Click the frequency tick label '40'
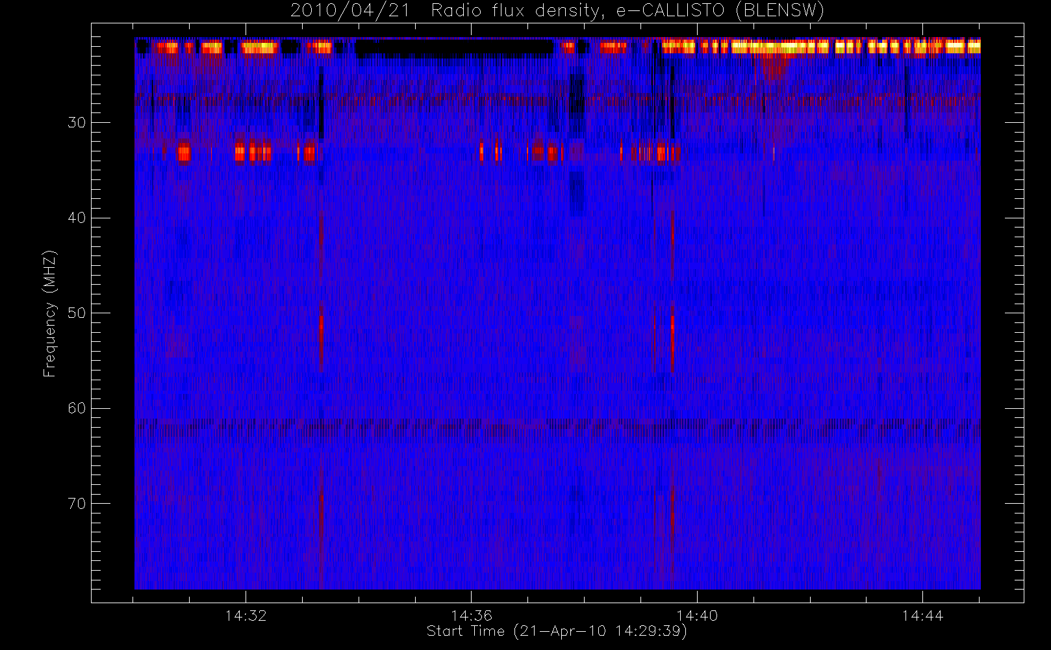This screenshot has width=1051, height=650. coord(77,218)
